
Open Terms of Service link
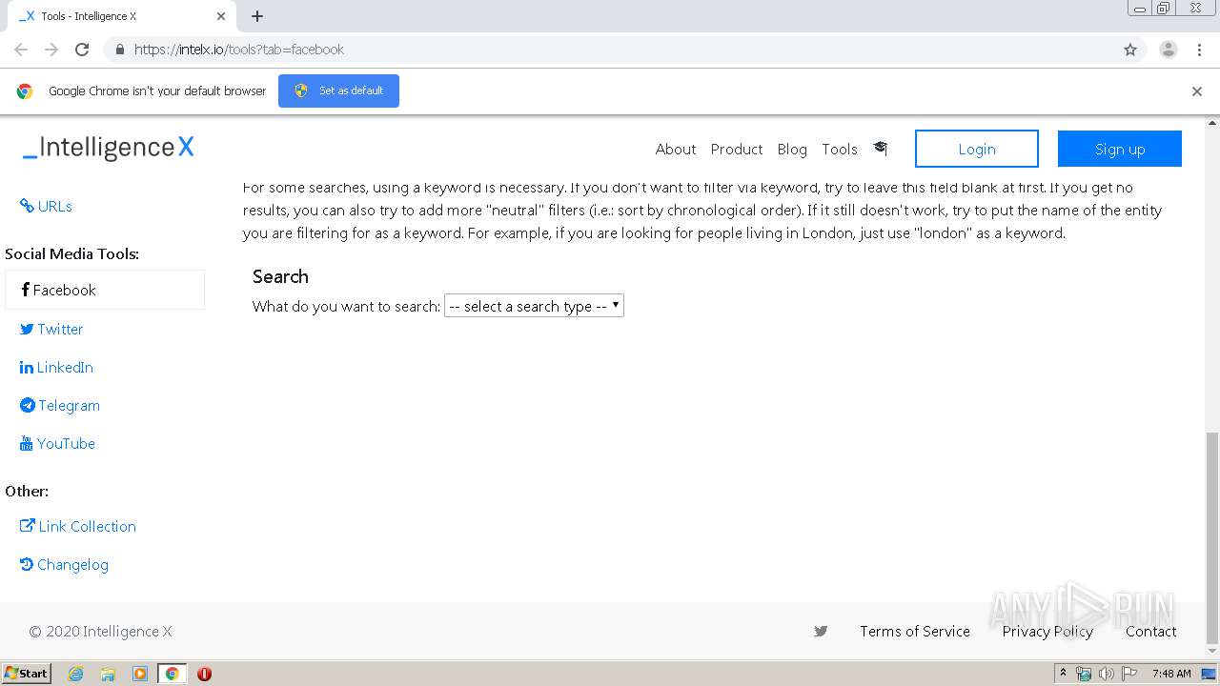tap(915, 631)
